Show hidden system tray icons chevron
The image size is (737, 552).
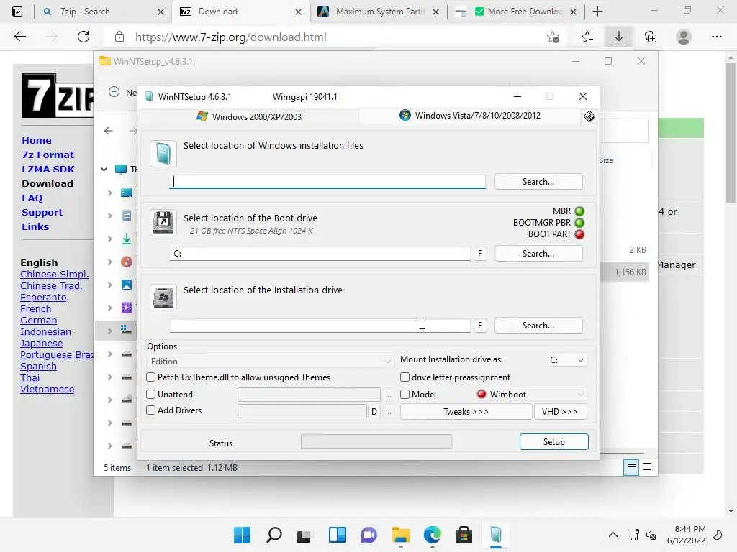[613, 535]
